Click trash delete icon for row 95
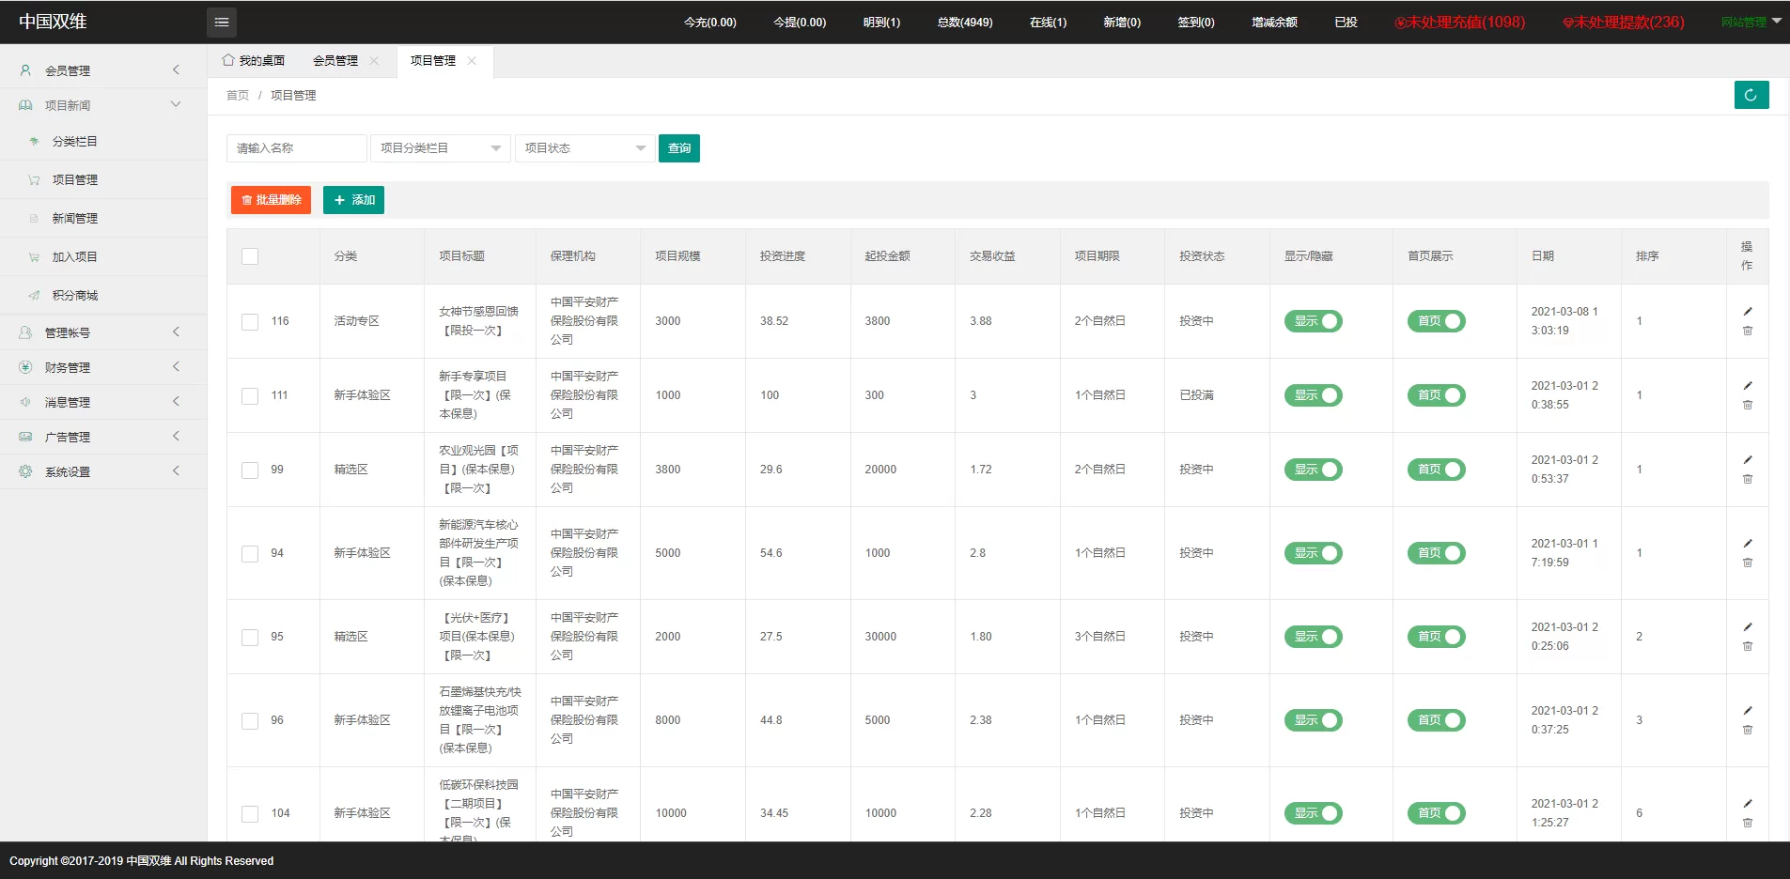This screenshot has width=1790, height=879. [x=1748, y=646]
